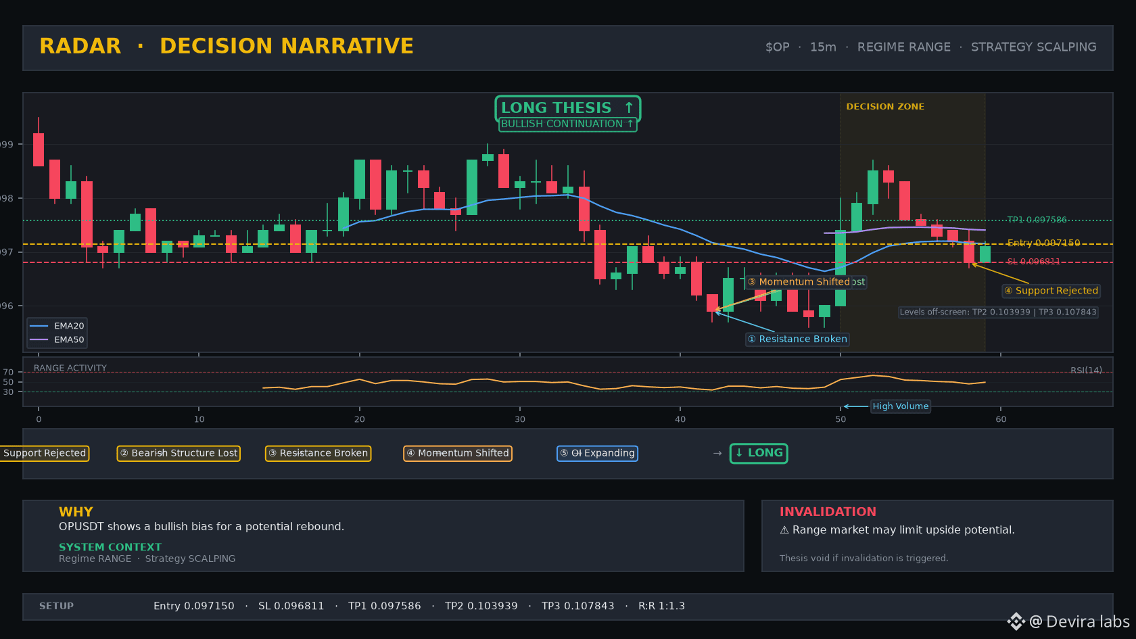This screenshot has height=639, width=1136.
Task: Click the EMA50 legend entry
Action: tap(57, 340)
